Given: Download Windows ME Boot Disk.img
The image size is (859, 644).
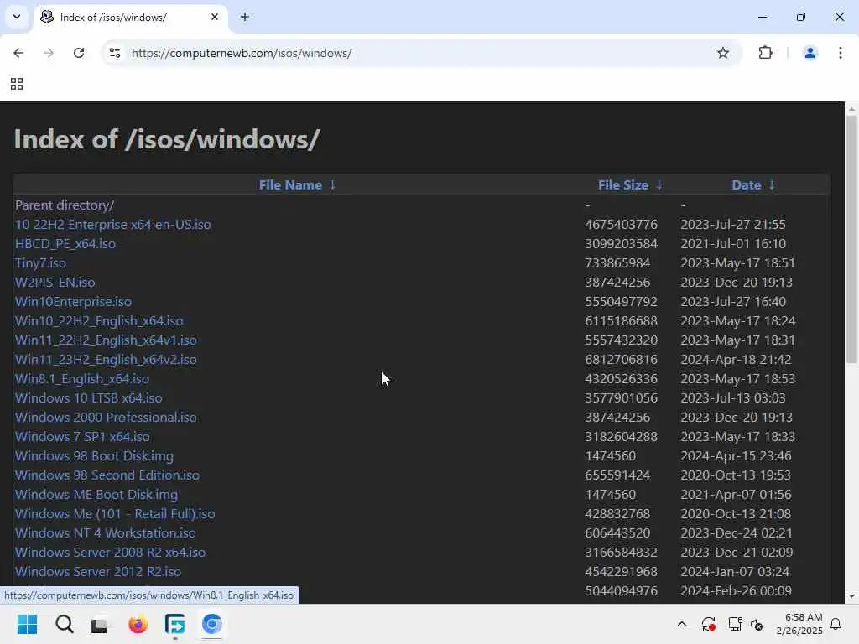Looking at the screenshot, I should pos(96,495).
